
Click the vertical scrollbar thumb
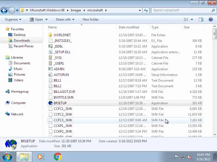(215, 34)
